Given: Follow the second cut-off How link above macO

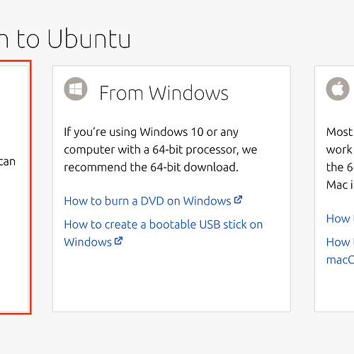Looking at the screenshot, I should tap(340, 242).
